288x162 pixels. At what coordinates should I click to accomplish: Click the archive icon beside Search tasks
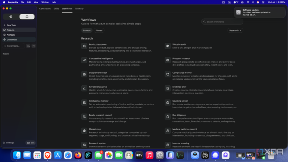coord(33,46)
